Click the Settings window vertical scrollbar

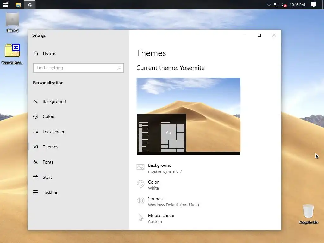click(280, 90)
